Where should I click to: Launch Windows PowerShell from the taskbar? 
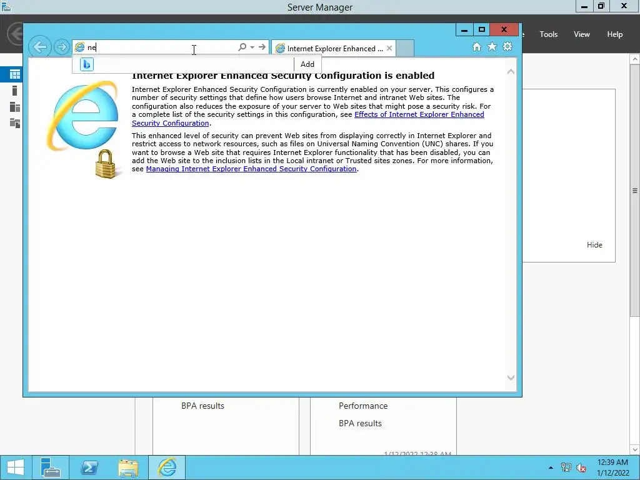point(89,467)
